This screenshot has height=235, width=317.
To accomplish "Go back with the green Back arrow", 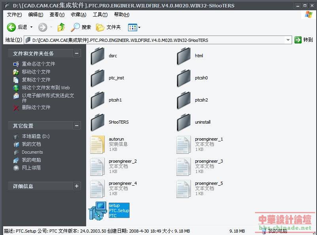I will tap(11, 27).
